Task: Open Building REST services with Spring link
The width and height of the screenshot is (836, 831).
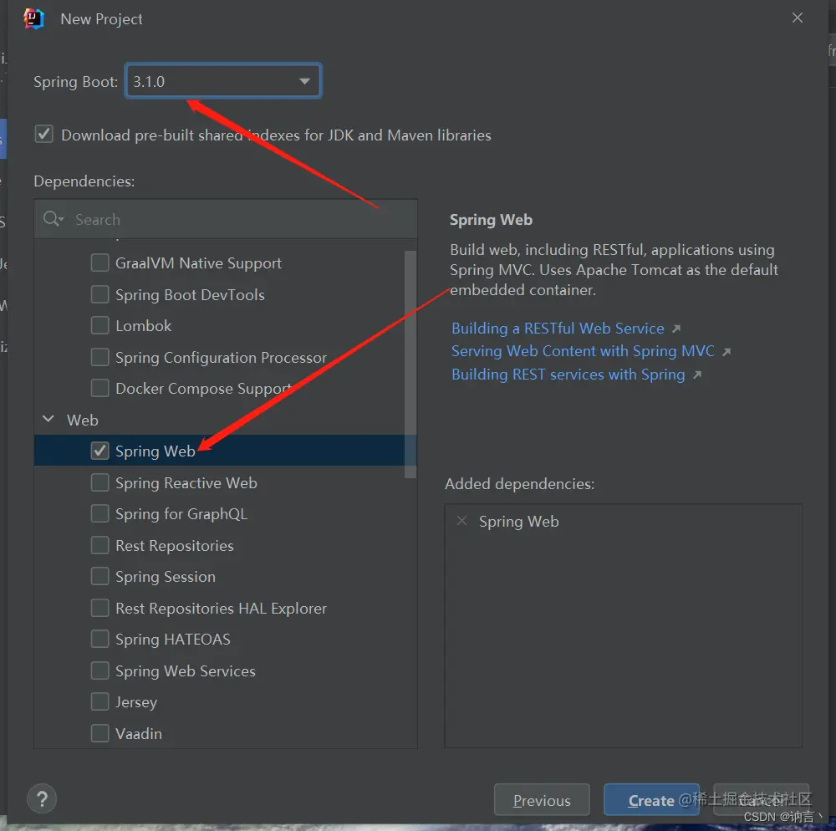Action: (x=568, y=375)
